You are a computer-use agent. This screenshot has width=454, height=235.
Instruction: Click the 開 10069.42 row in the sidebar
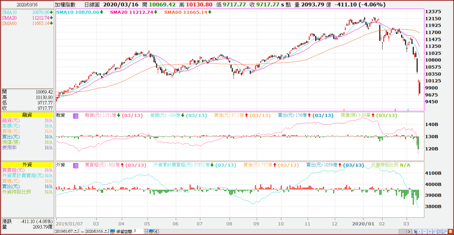pyautogui.click(x=27, y=92)
